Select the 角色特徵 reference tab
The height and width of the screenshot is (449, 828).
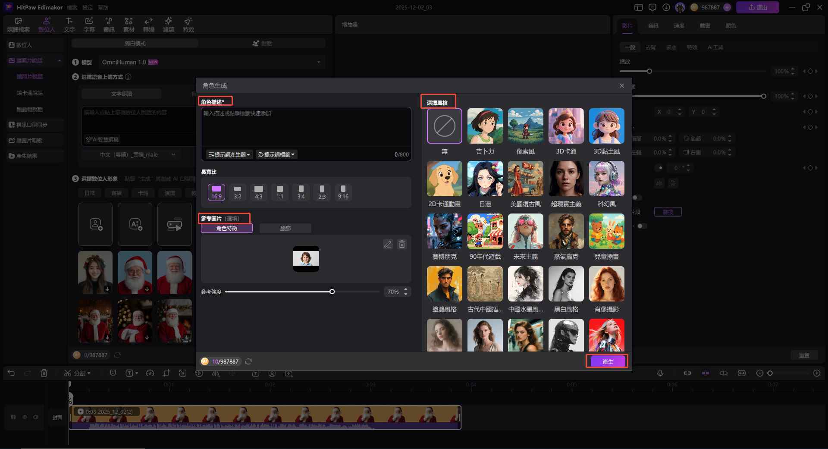[x=227, y=228]
